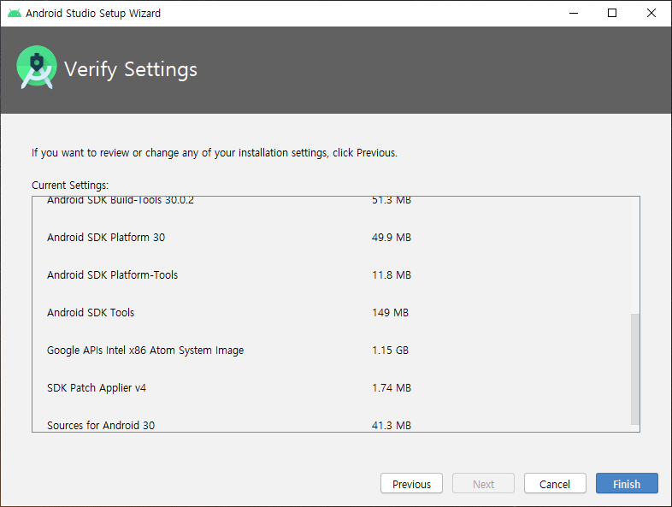Go back with the Previous button
Screen dimensions: 672x507
point(411,483)
